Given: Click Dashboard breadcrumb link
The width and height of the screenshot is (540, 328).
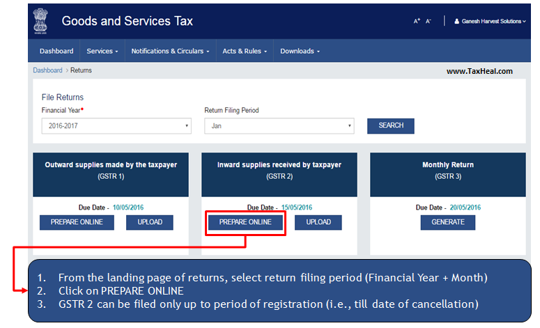Looking at the screenshot, I should coord(47,70).
